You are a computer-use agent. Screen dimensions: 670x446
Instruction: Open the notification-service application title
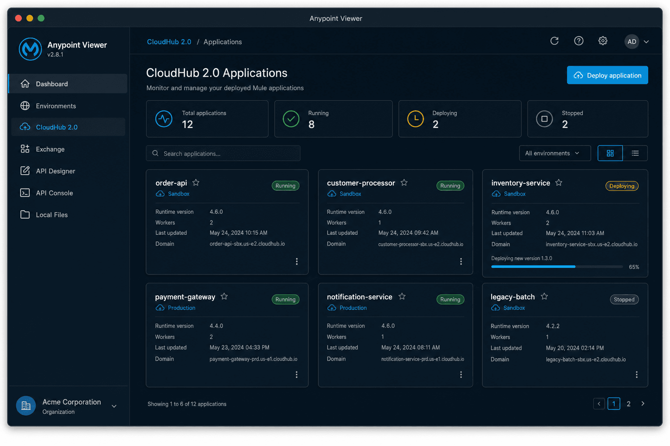click(360, 297)
